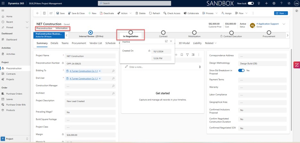
Task: Toggle the New look switch
Action: pos(251,3)
